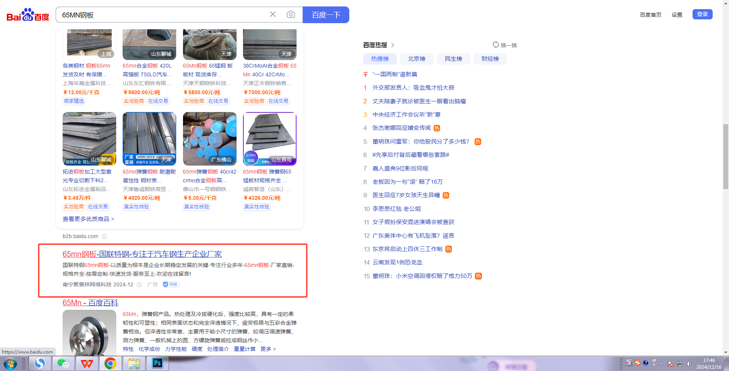Click the 南宁聚雅祥网络科技 advertiser name
The height and width of the screenshot is (371, 729).
pos(87,284)
